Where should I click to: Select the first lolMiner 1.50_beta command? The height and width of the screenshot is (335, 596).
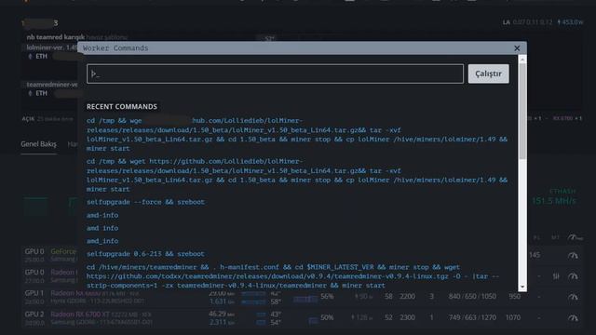point(296,134)
